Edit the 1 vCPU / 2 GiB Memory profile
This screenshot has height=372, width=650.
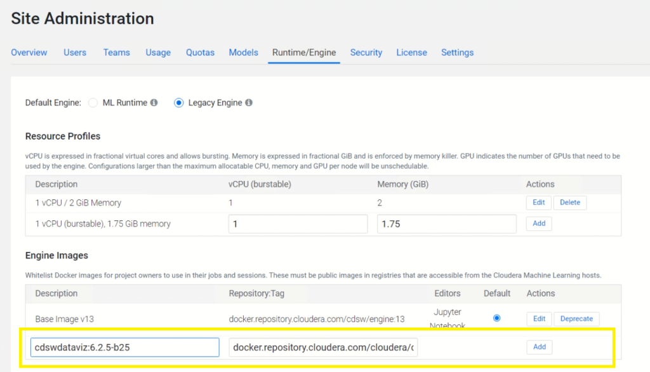pos(538,203)
